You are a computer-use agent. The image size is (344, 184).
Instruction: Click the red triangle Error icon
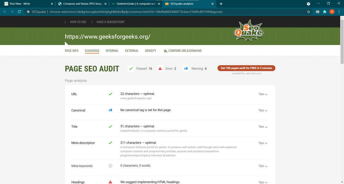tap(160, 69)
